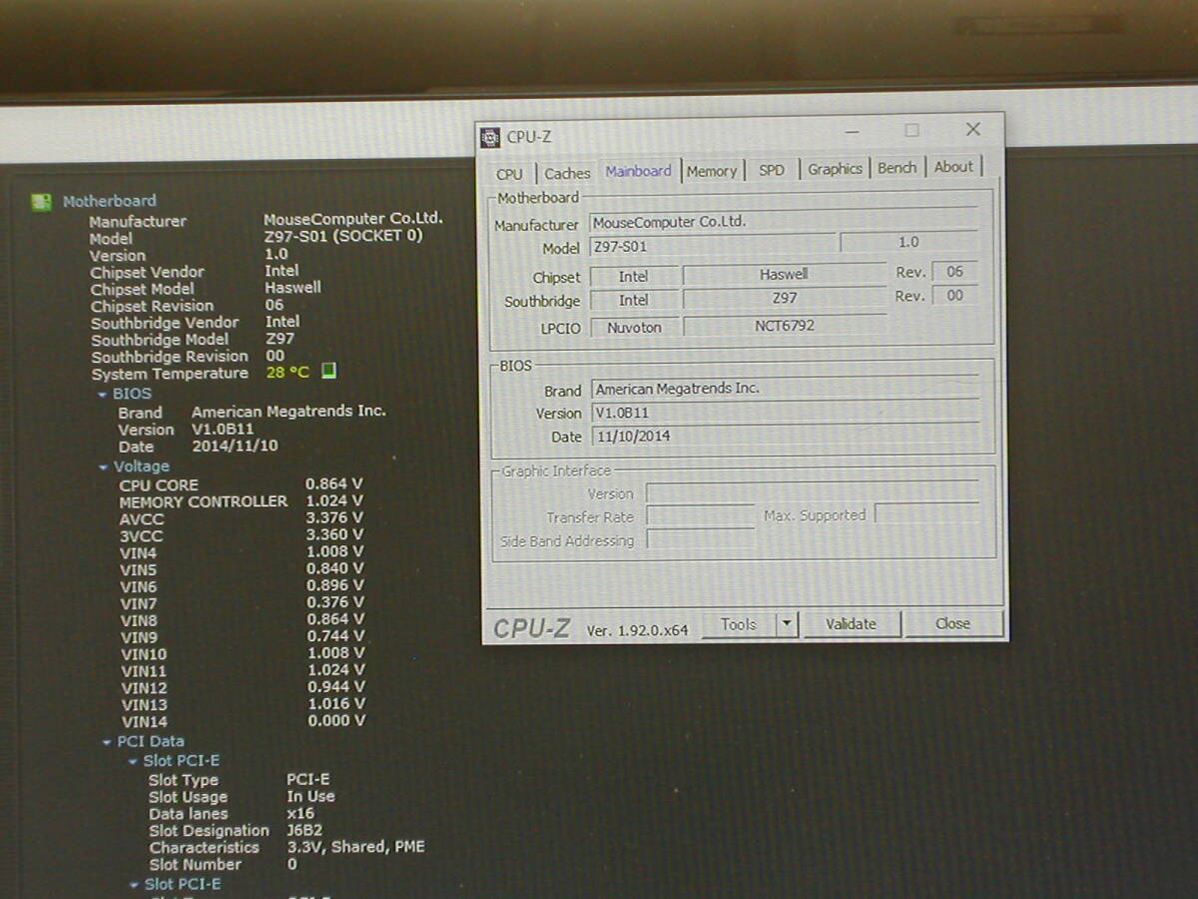Click the Validate button
Screen dimensions: 1198x899
[852, 624]
